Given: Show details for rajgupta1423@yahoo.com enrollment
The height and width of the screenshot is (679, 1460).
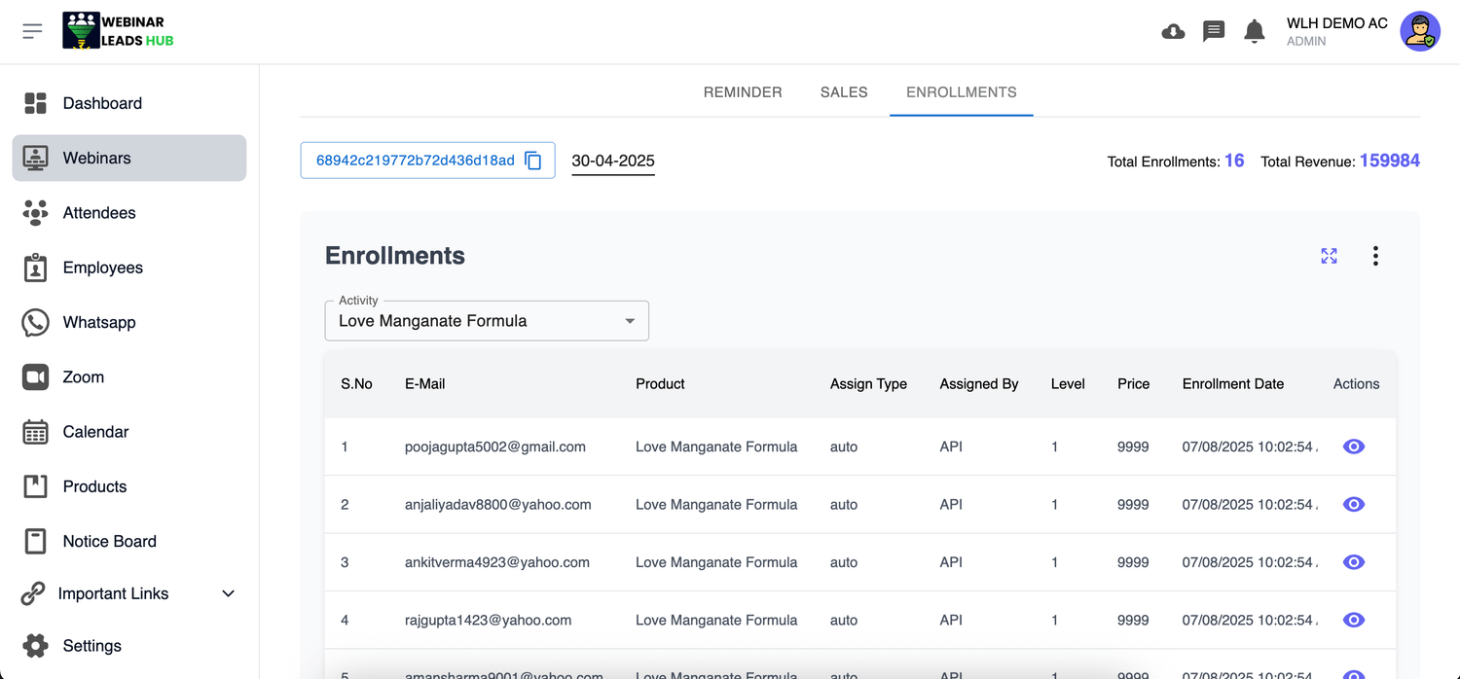Looking at the screenshot, I should coord(1353,620).
